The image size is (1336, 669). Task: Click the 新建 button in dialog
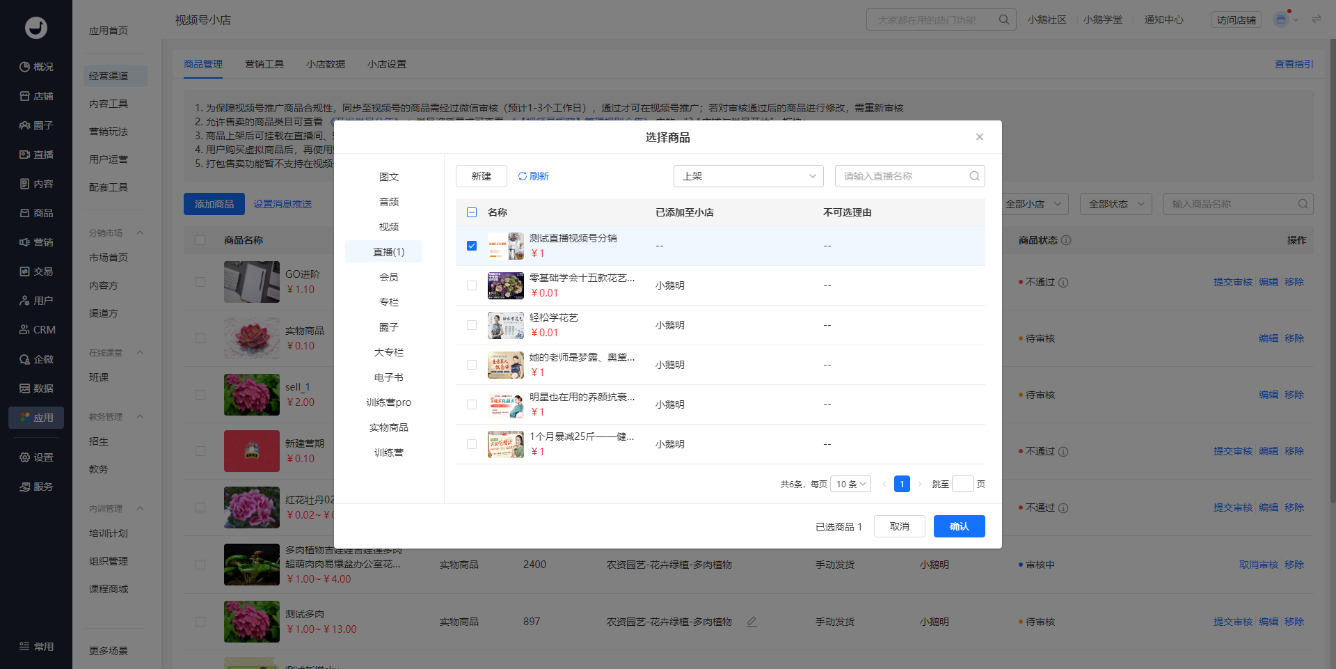tap(482, 176)
